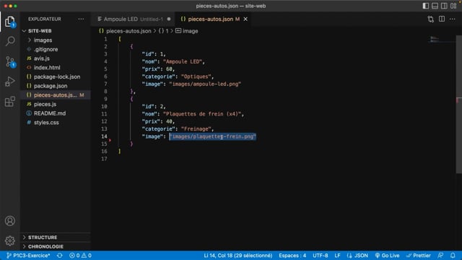Change line ending via LF status item
This screenshot has width=462, height=260.
[337, 255]
